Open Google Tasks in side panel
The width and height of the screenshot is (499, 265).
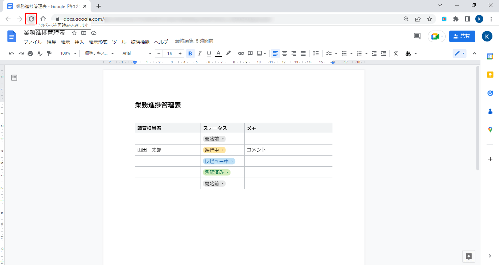pyautogui.click(x=490, y=93)
